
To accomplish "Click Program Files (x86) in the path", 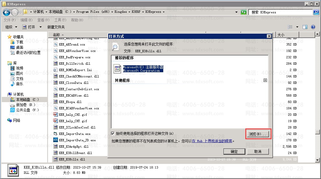I will point(93,12).
